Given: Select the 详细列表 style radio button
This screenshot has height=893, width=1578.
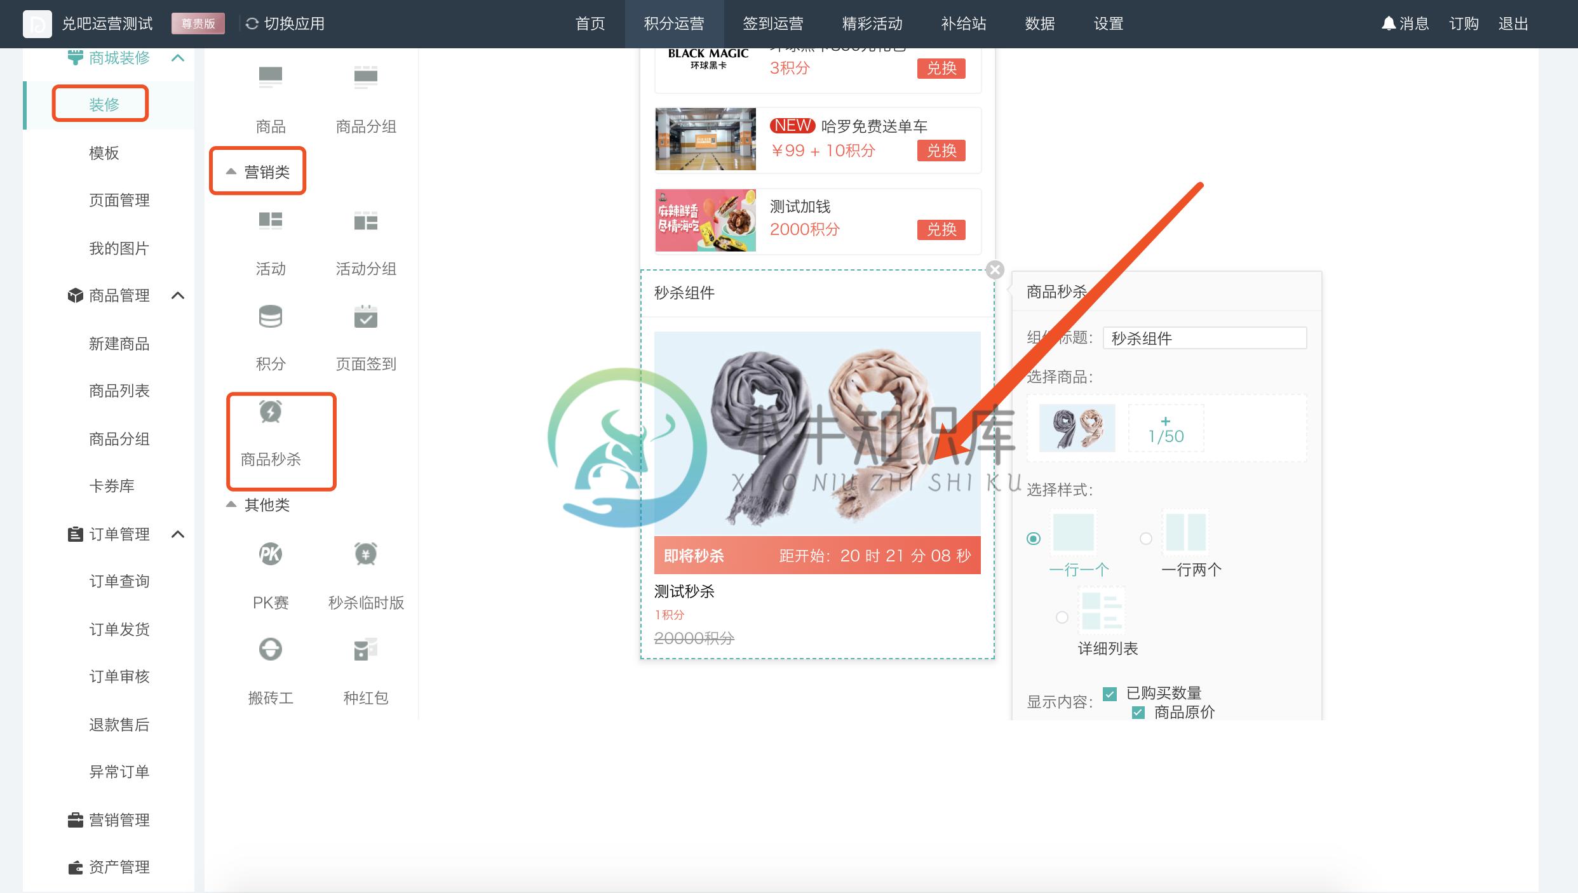Looking at the screenshot, I should click(x=1062, y=617).
